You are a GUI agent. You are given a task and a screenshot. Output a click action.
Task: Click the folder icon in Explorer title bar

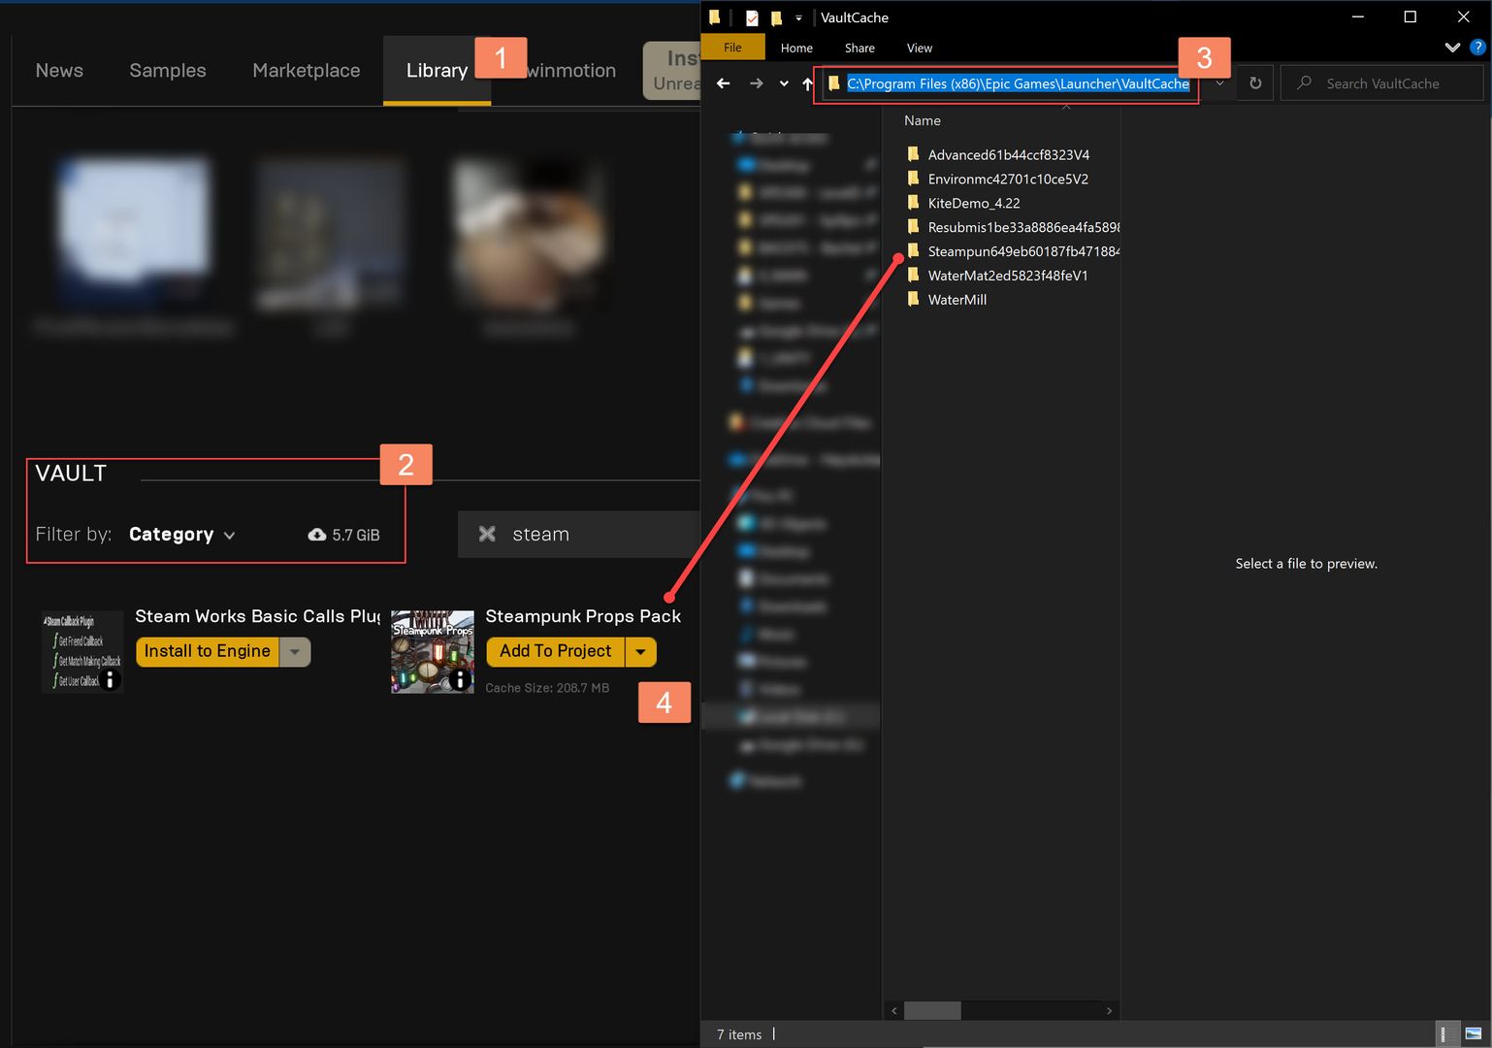click(715, 17)
